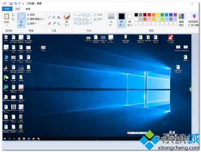The image size is (201, 152).
Task: Click the Save icon in title bar
Action: coord(11,4)
